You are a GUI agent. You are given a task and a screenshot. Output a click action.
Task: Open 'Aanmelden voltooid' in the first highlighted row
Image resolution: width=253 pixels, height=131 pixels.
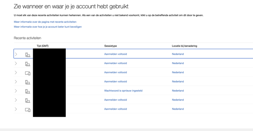tap(115, 54)
